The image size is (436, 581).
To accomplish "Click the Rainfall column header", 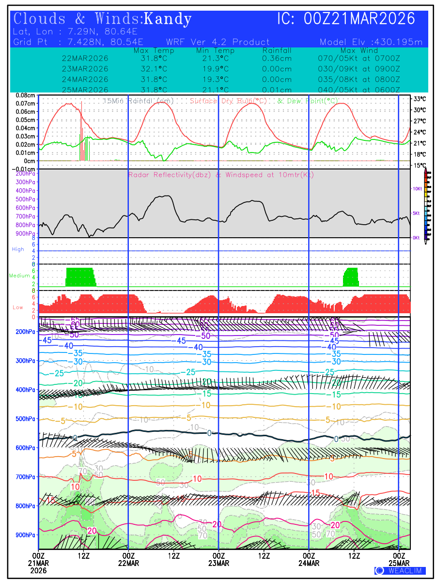I will click(277, 50).
